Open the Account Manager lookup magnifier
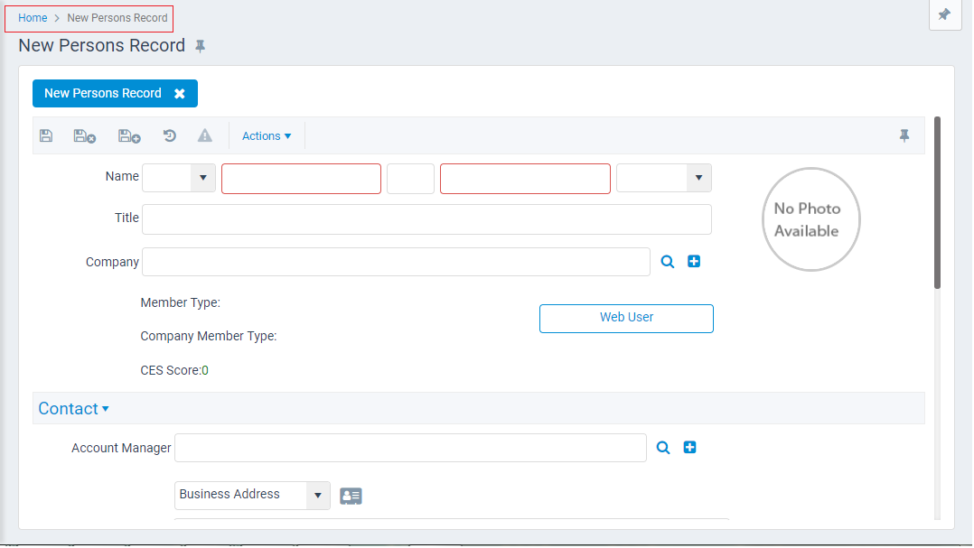 [663, 447]
